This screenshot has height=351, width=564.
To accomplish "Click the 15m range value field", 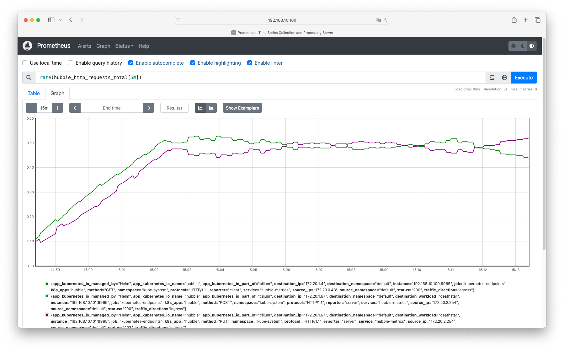I will 45,108.
